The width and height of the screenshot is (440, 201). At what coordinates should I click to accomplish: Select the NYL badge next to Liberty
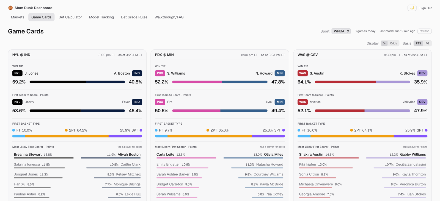click(17, 102)
